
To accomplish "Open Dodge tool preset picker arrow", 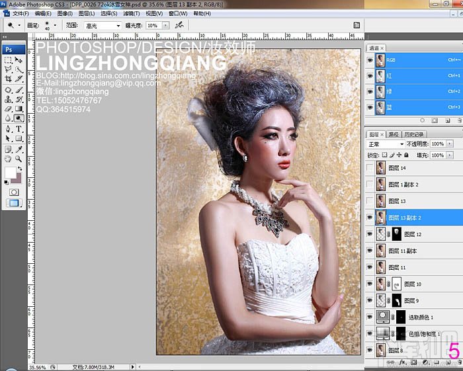I will click(x=19, y=25).
